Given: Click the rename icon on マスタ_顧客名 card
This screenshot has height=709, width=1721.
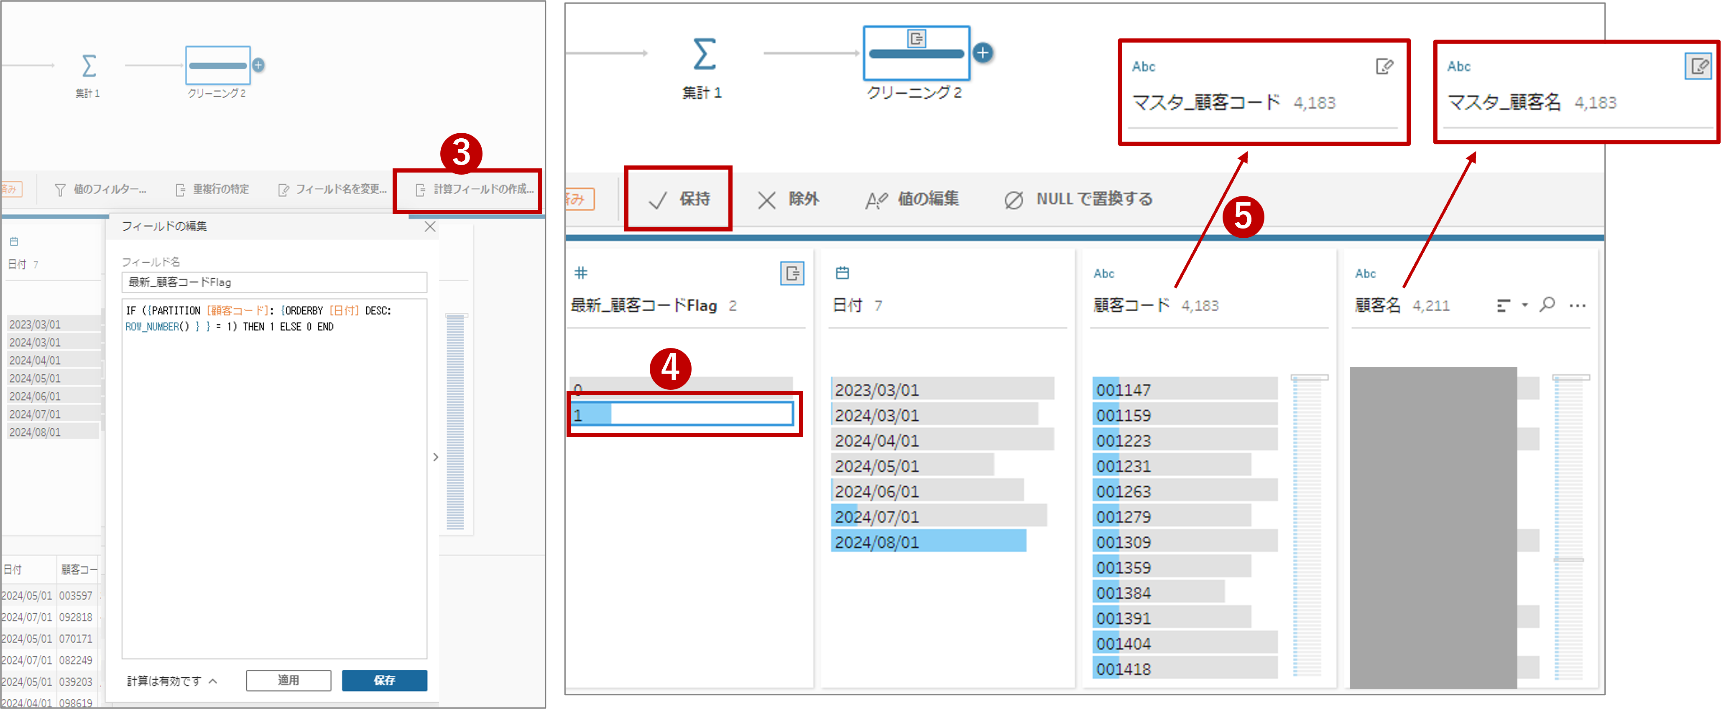Looking at the screenshot, I should [1698, 66].
